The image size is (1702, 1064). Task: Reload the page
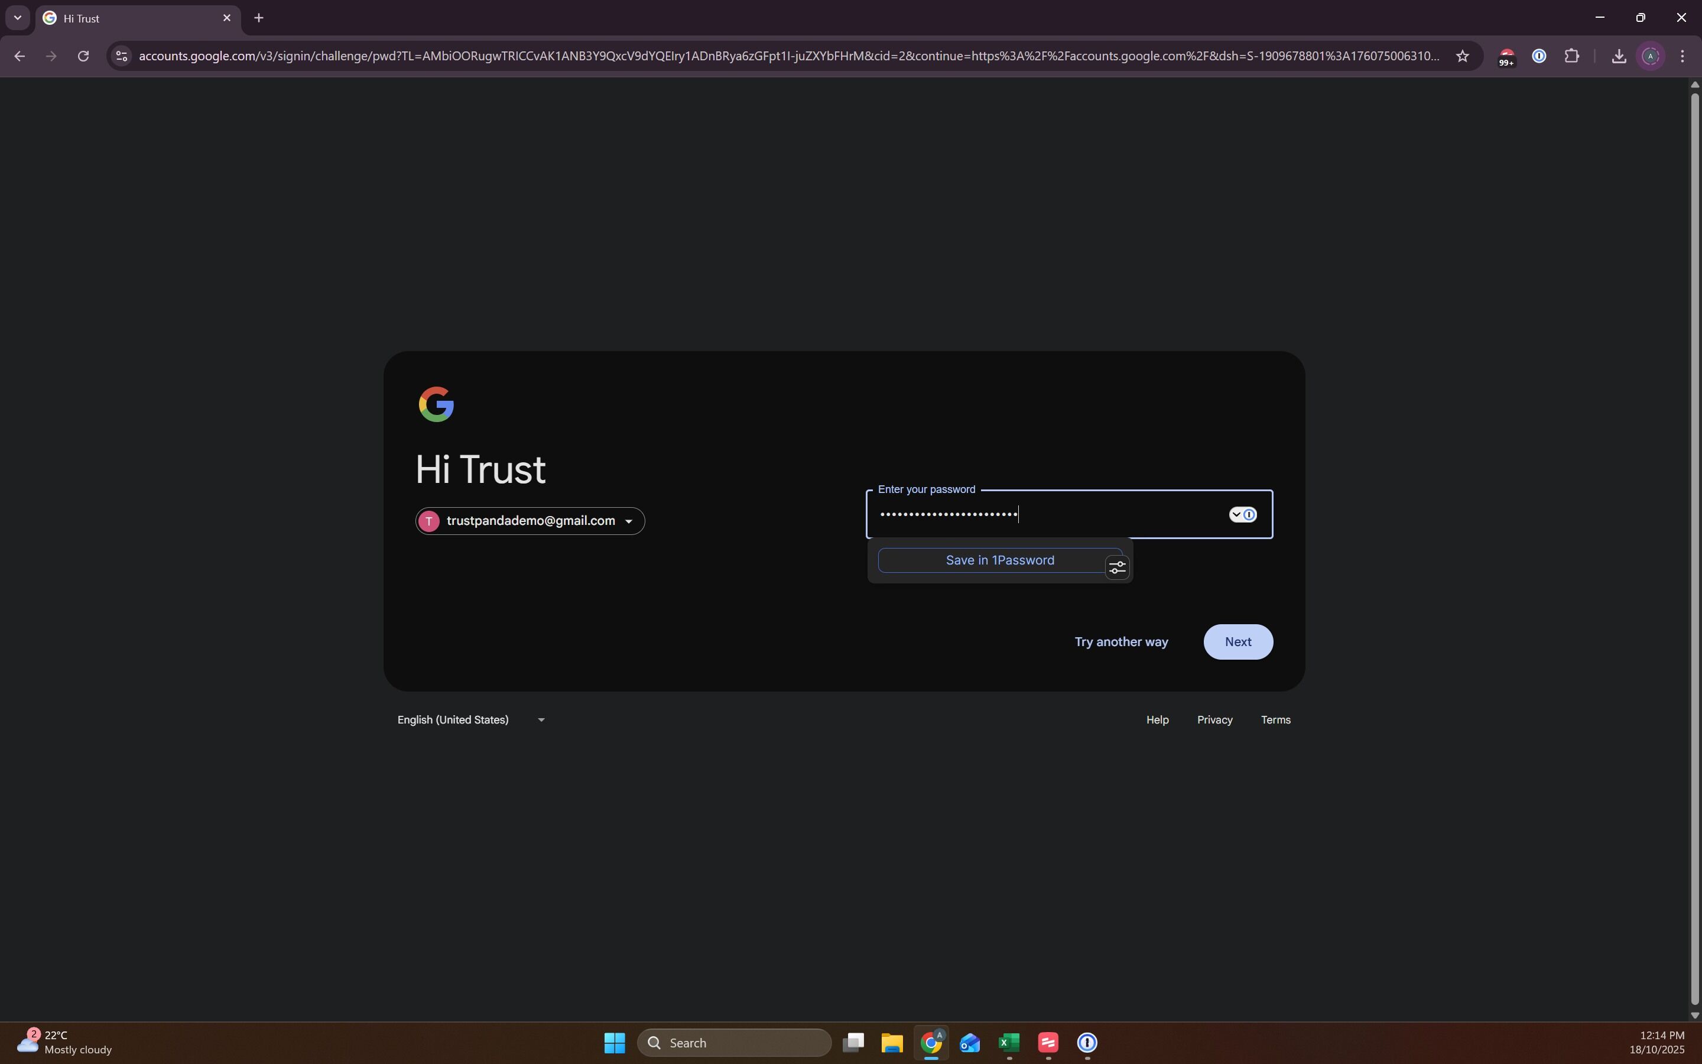pos(83,56)
